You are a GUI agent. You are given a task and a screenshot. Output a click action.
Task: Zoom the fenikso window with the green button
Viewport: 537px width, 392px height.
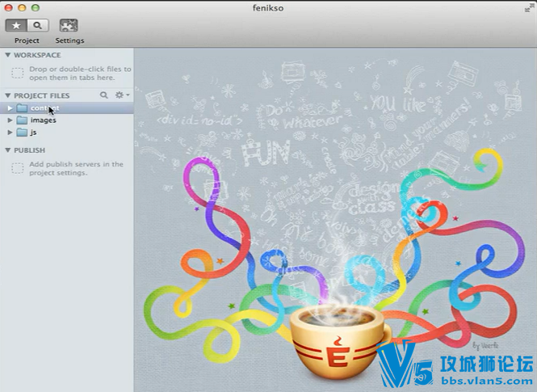pos(36,8)
